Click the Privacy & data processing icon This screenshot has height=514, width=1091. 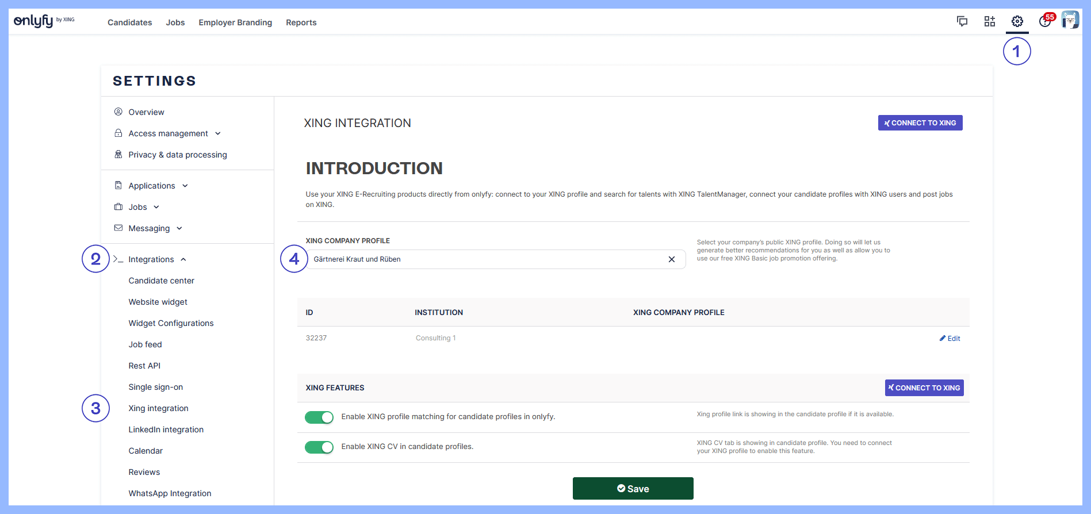(118, 154)
